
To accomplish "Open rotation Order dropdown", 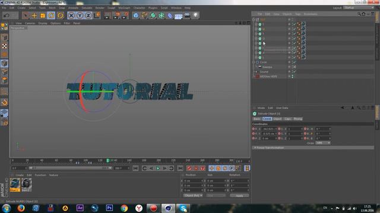I will click(323, 143).
